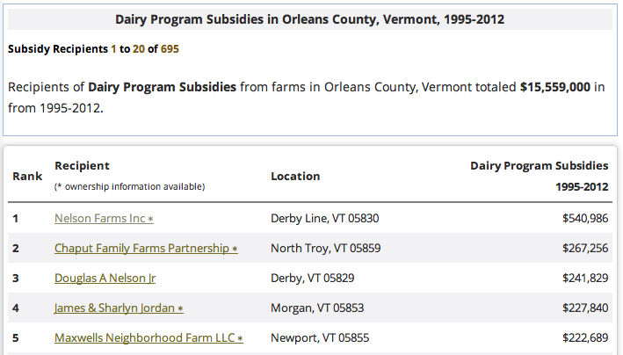This screenshot has height=355, width=623.
Task: Click the ownership information available note
Action: coord(129,186)
